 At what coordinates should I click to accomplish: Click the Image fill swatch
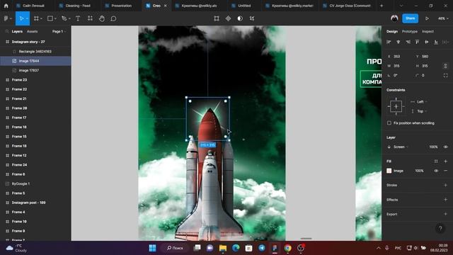[389, 171]
